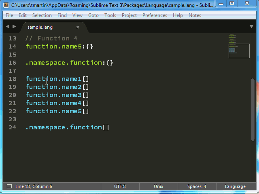
Task: Open the View menu
Action: pos(77,15)
